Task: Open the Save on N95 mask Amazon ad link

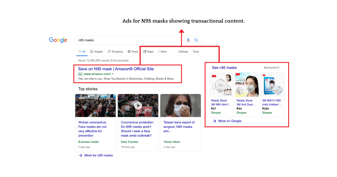Action: [x=116, y=69]
